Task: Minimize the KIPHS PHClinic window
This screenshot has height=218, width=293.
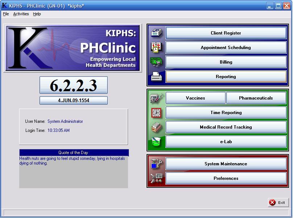Action: [x=269, y=6]
